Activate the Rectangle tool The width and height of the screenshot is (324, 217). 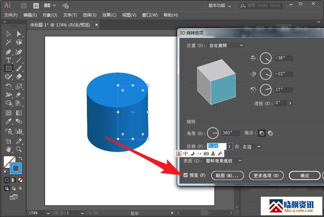9,68
